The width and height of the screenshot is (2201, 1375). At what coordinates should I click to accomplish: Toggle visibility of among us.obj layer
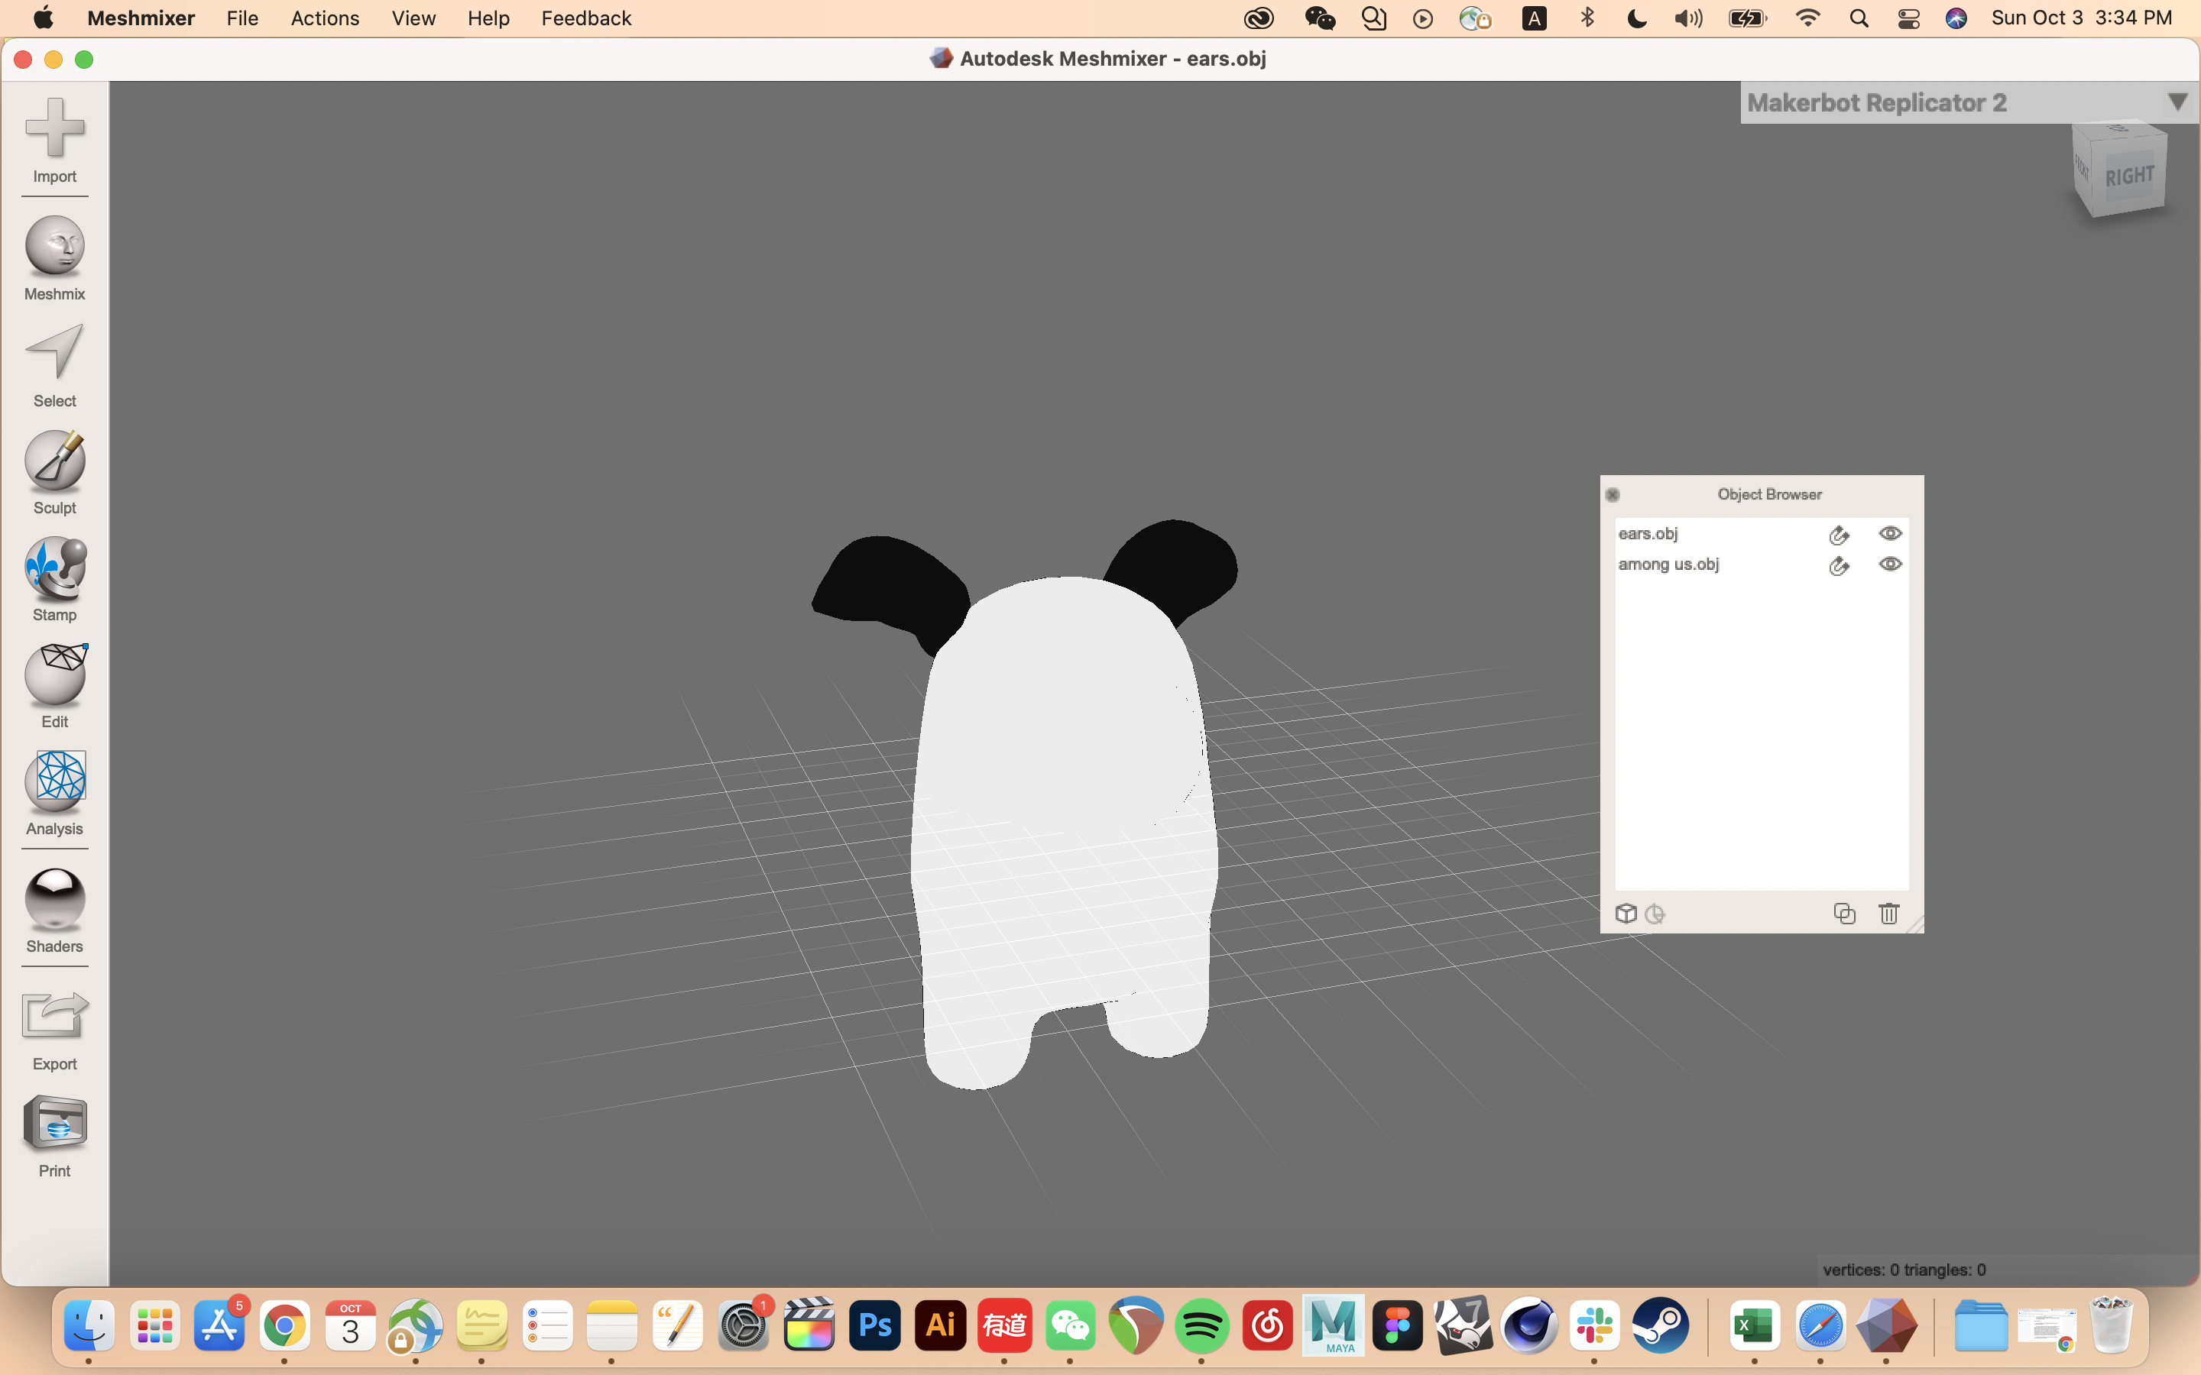tap(1891, 564)
